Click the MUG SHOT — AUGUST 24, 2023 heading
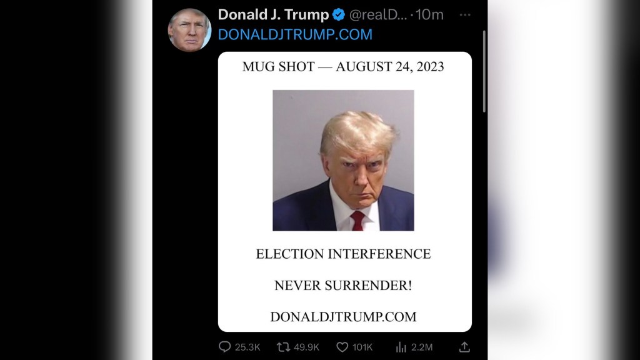640x360 pixels. pos(343,67)
